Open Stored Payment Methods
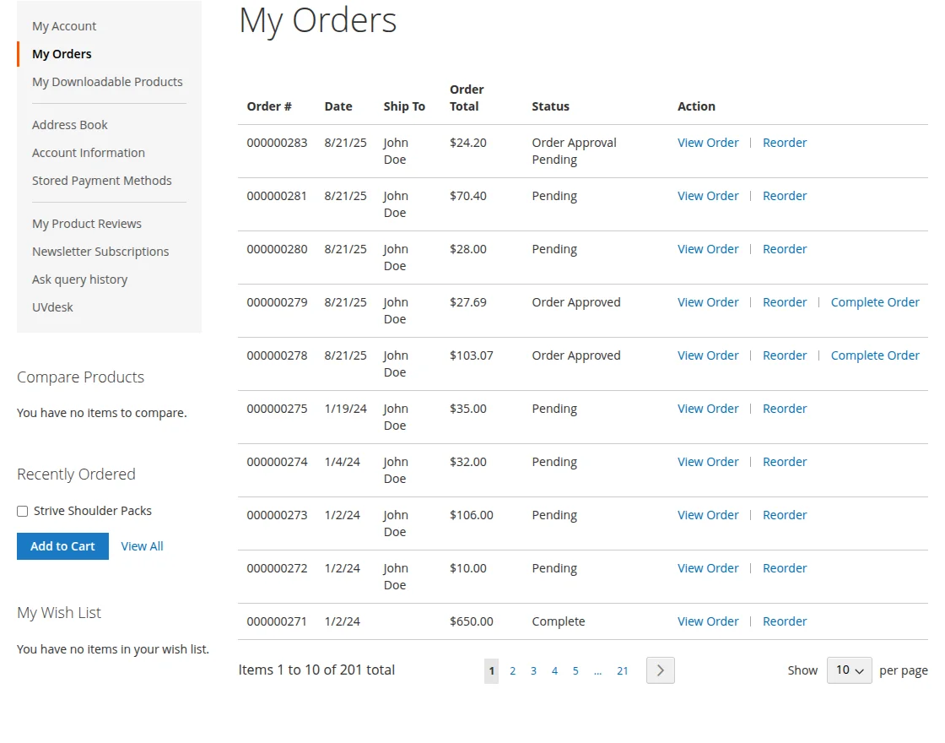The width and height of the screenshot is (945, 743). point(101,181)
